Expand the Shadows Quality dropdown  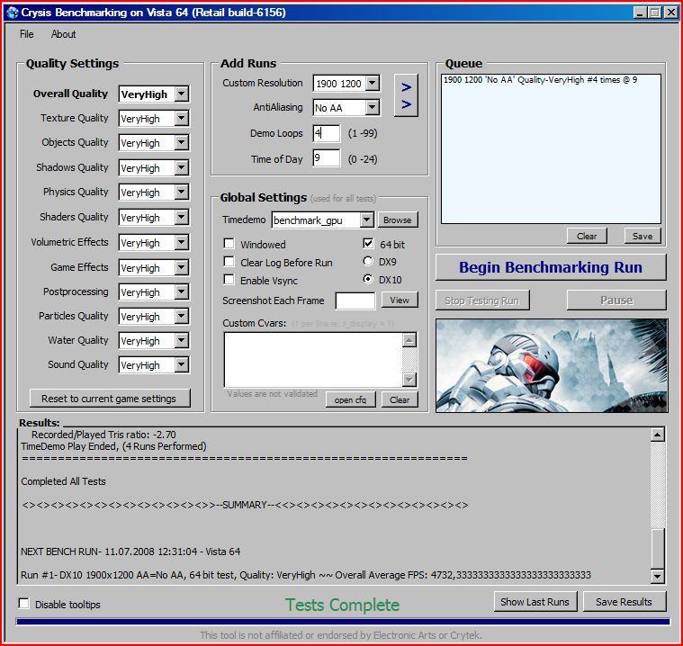coord(182,167)
